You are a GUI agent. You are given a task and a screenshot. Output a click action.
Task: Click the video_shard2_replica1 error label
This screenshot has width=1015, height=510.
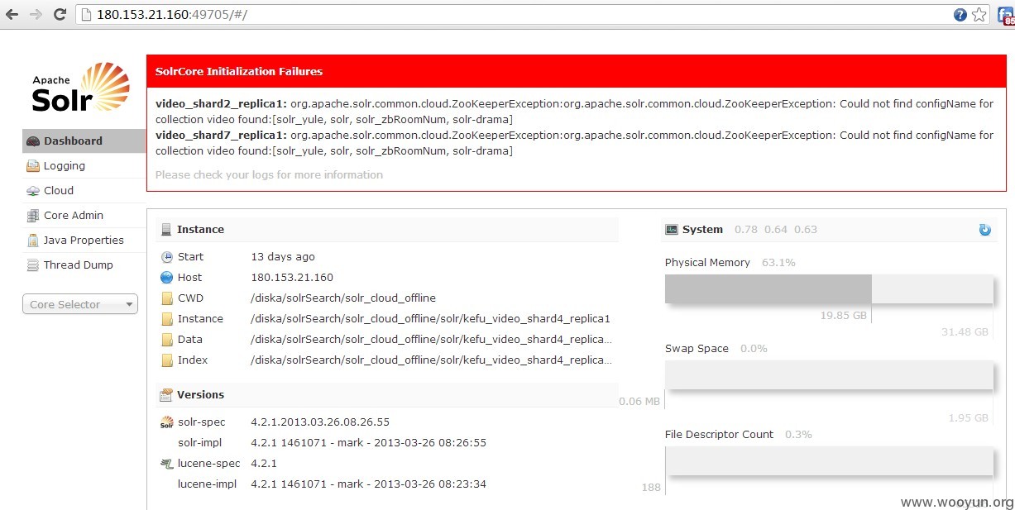pos(221,104)
